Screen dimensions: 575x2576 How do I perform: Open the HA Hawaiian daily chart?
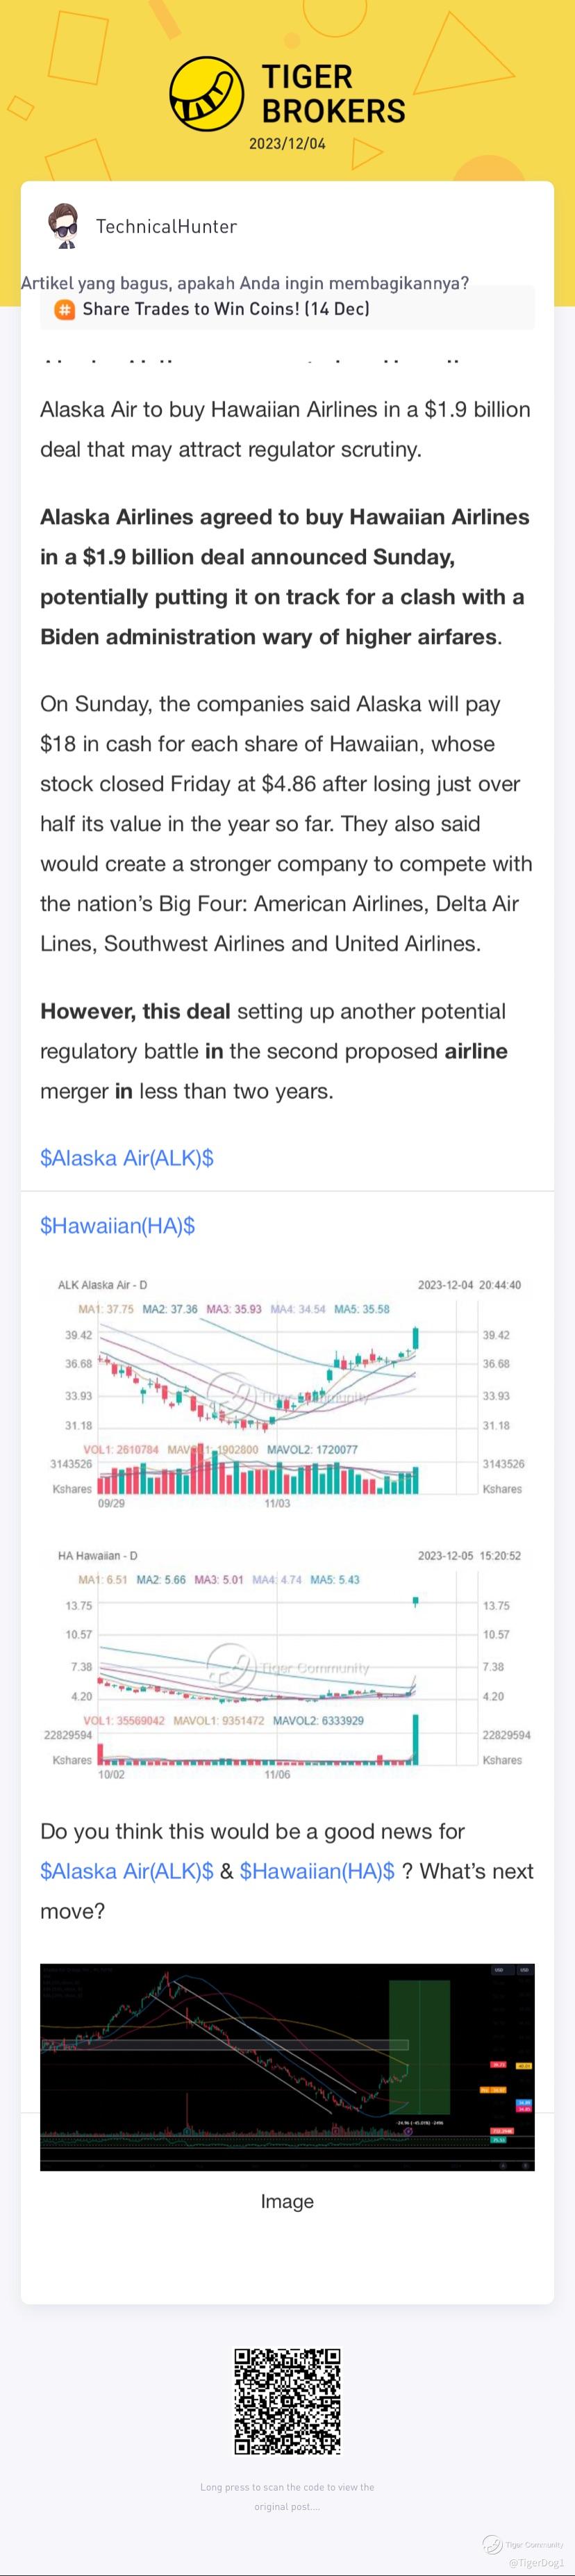click(x=287, y=1660)
